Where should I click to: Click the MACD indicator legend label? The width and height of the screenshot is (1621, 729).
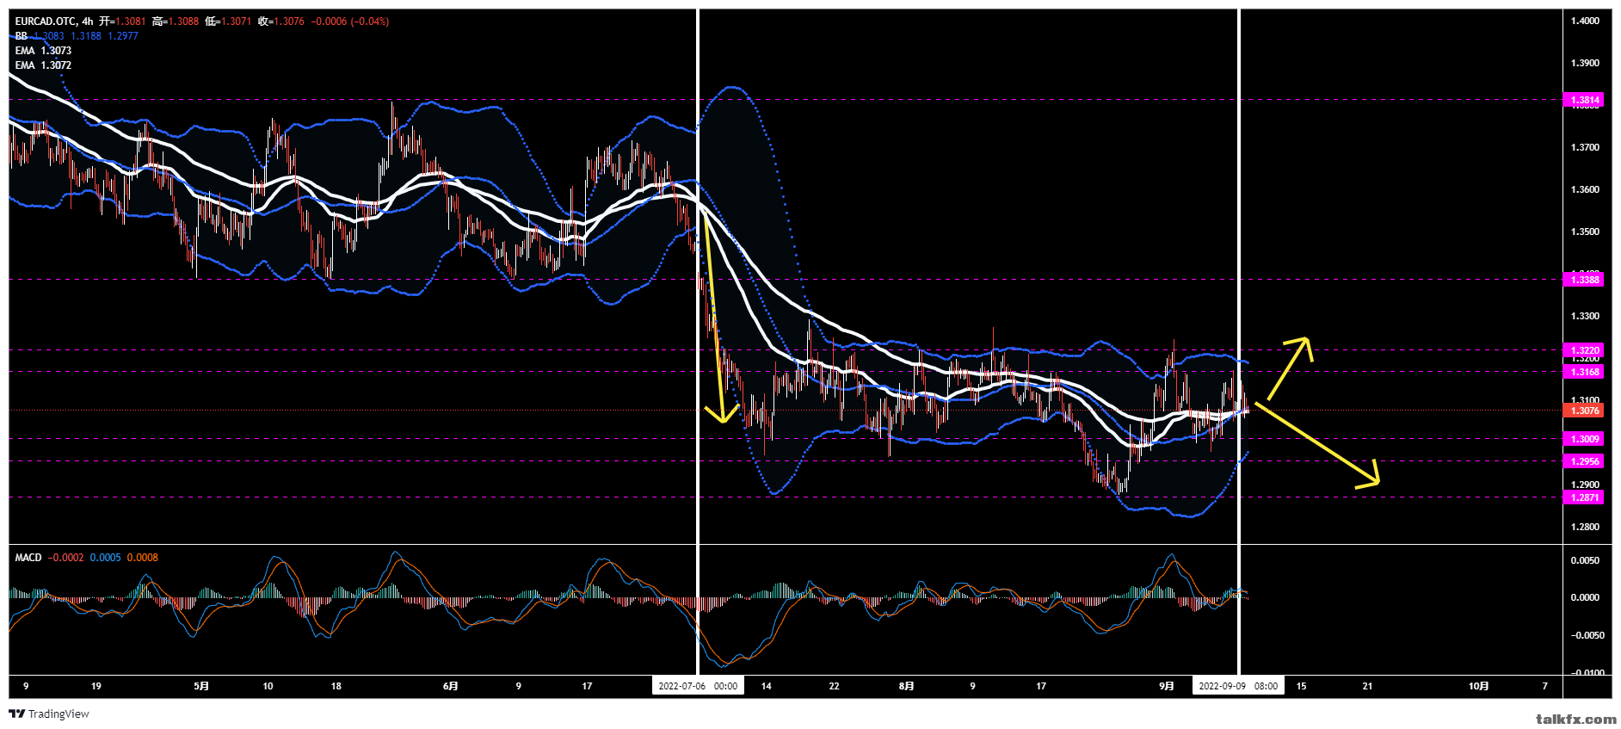(x=28, y=558)
